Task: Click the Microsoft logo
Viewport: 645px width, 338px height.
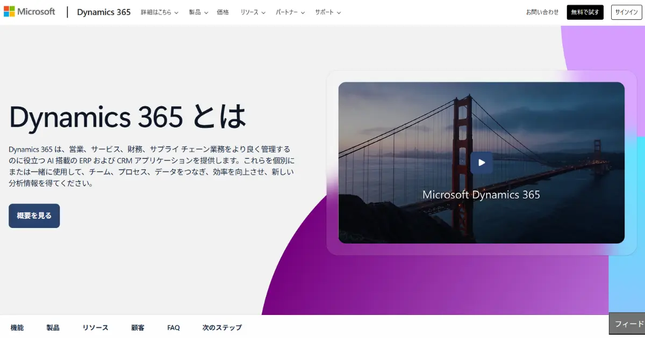Action: [x=30, y=11]
